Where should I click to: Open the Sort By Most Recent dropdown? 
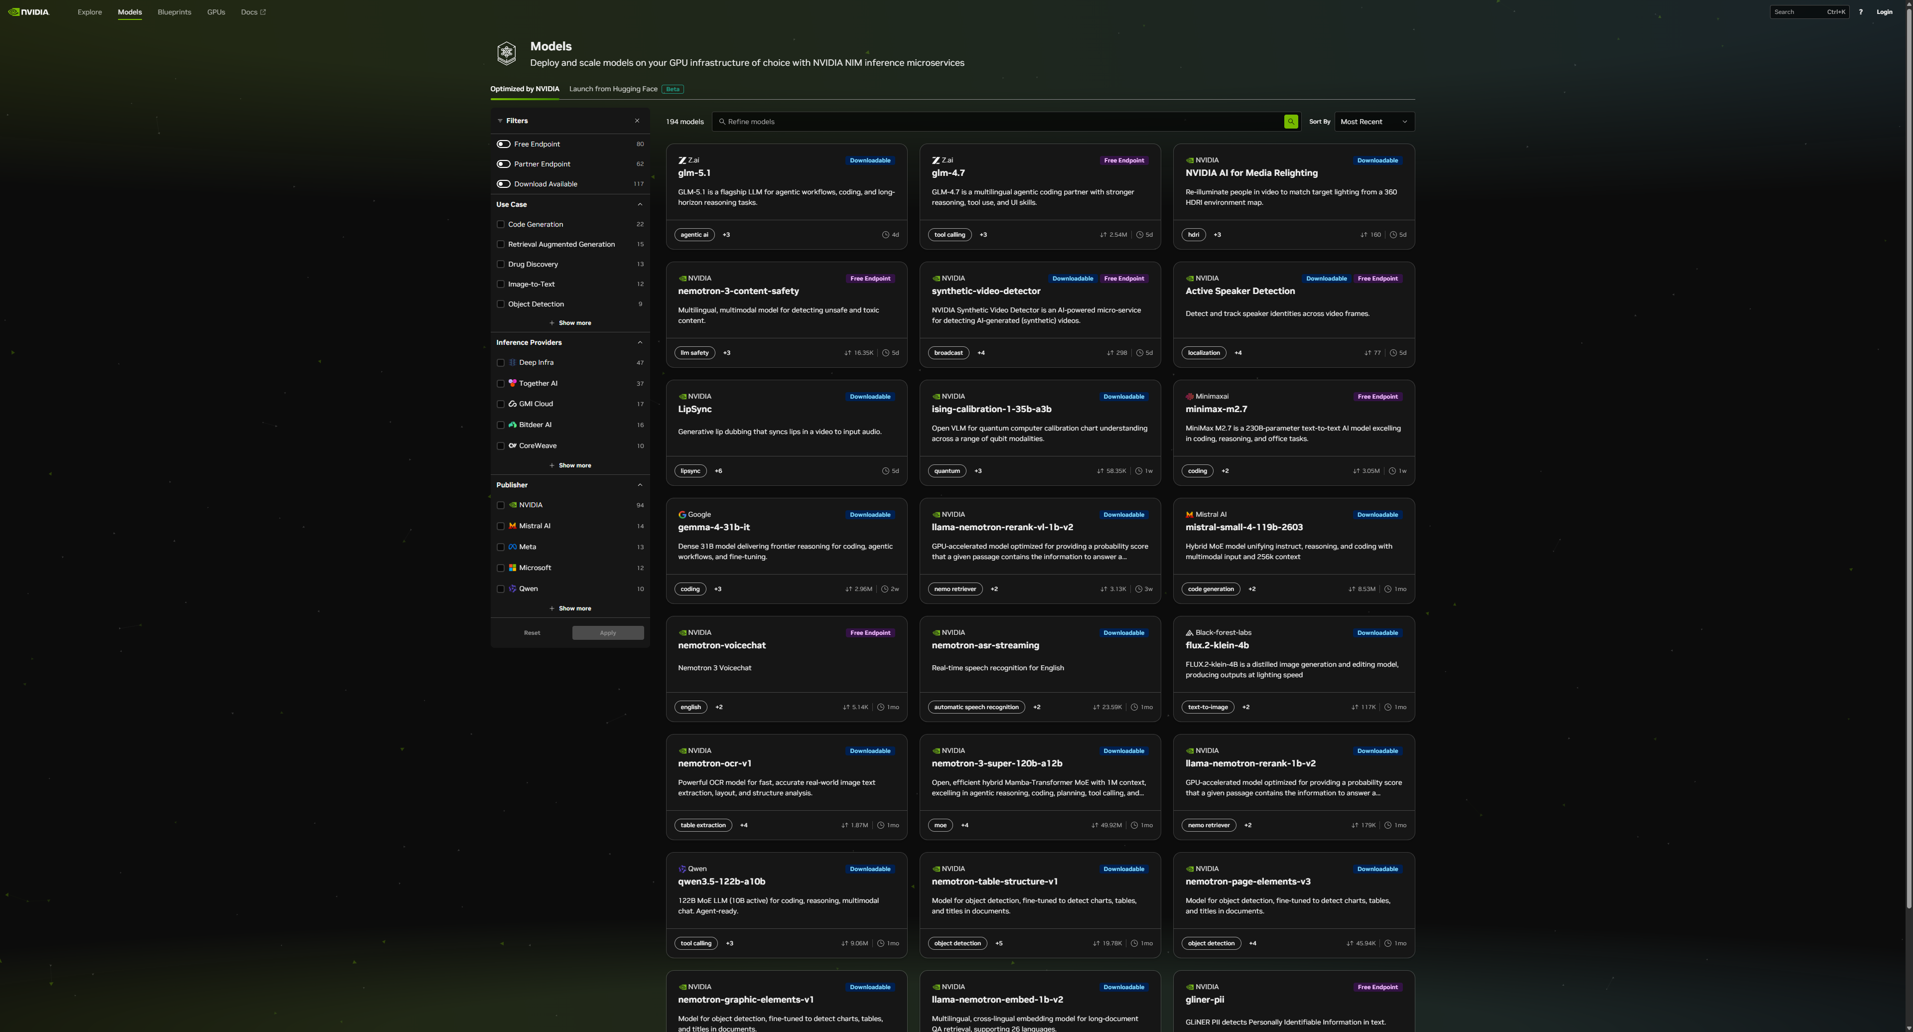click(x=1374, y=122)
